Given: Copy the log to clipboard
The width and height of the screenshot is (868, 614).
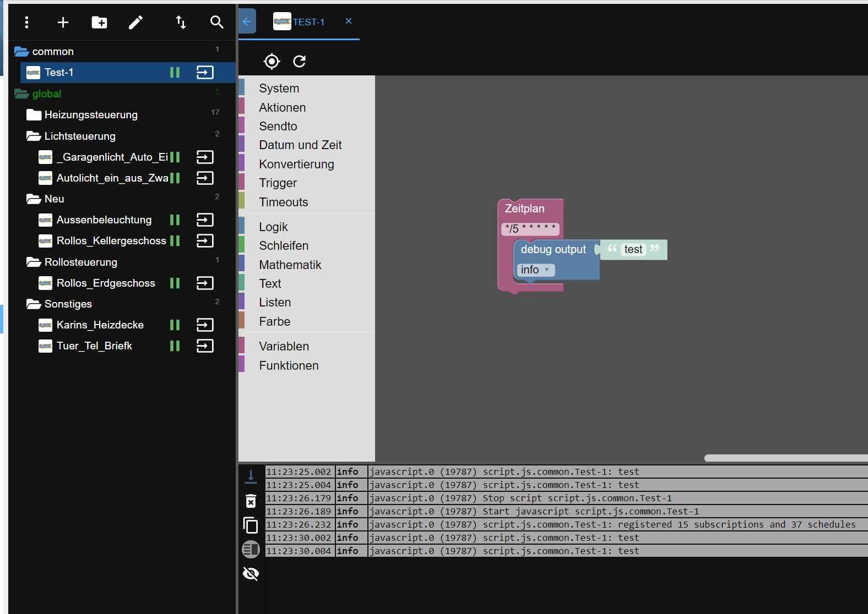Looking at the screenshot, I should 251,525.
